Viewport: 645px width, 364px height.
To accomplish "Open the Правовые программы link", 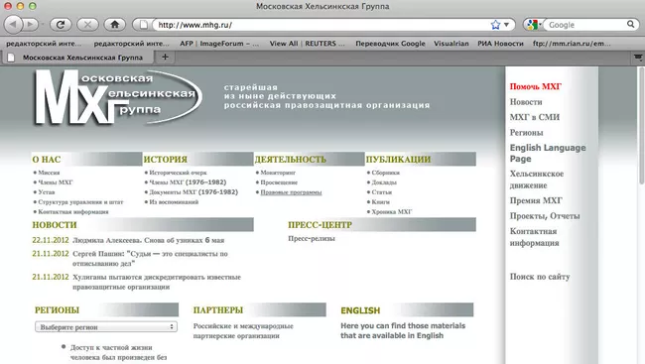I will (x=291, y=192).
